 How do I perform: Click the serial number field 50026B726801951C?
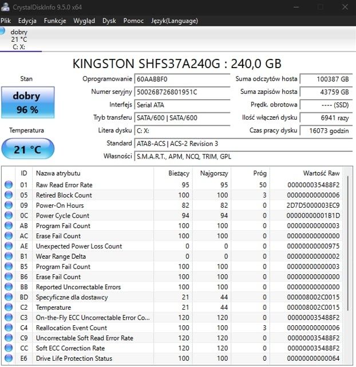tap(182, 92)
